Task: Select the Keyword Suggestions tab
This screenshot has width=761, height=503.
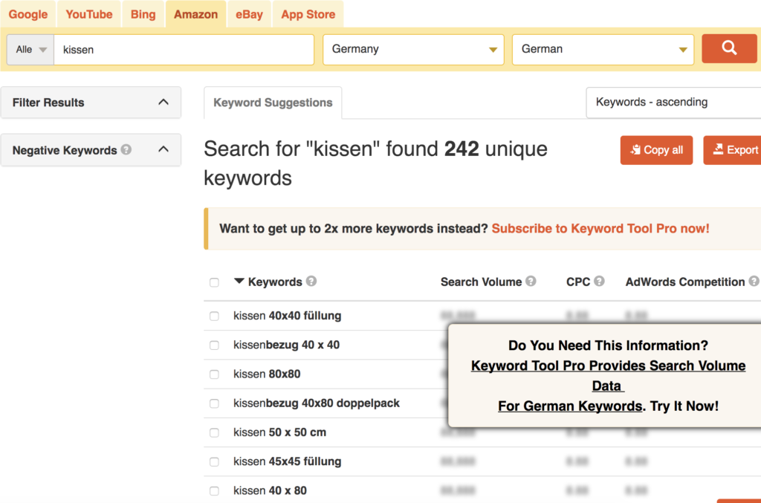Action: click(273, 103)
